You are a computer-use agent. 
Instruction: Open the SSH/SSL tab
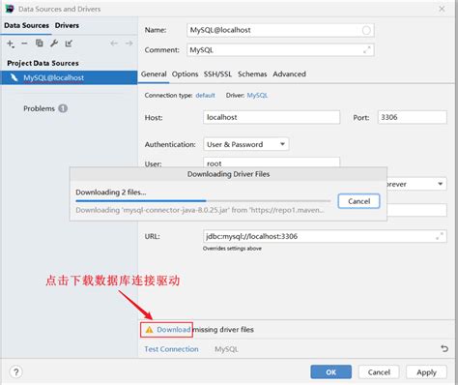tap(217, 74)
